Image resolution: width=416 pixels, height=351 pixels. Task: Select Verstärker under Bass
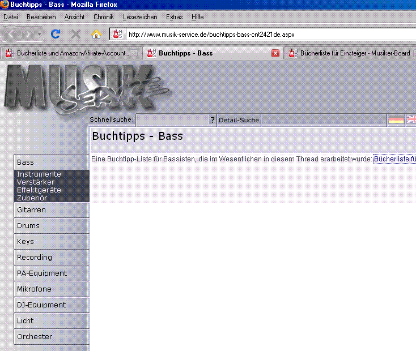tap(36, 182)
